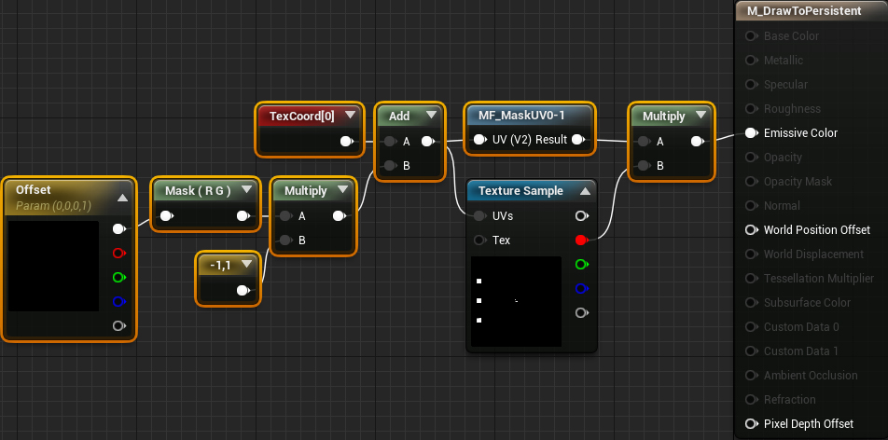Click the Texture Sample alpha bottom output pin
This screenshot has width=888, height=440.
(581, 312)
